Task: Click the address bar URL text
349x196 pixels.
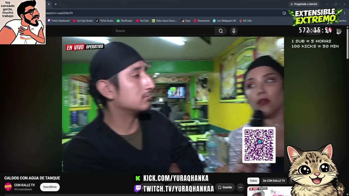Action: [59, 13]
